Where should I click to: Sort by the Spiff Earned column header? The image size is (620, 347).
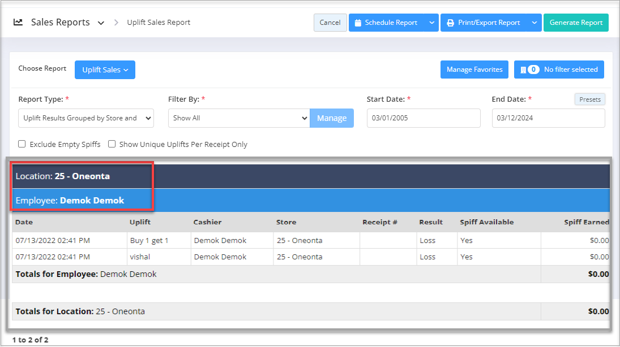[587, 222]
